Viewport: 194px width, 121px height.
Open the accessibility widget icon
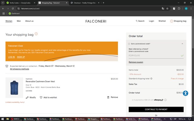186,93
